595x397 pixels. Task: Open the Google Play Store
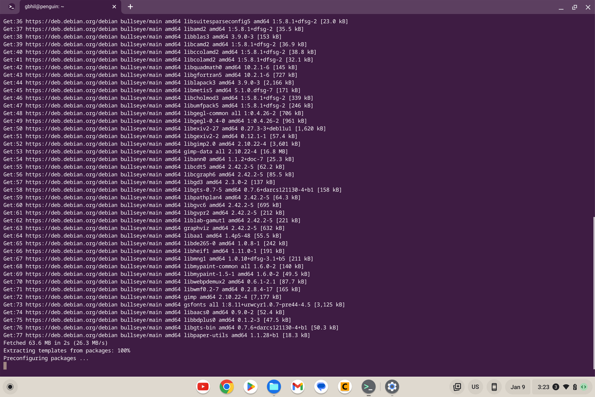(x=250, y=387)
